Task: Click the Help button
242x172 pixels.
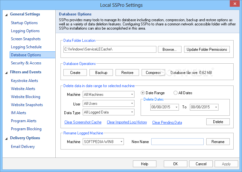Action: coord(144,164)
